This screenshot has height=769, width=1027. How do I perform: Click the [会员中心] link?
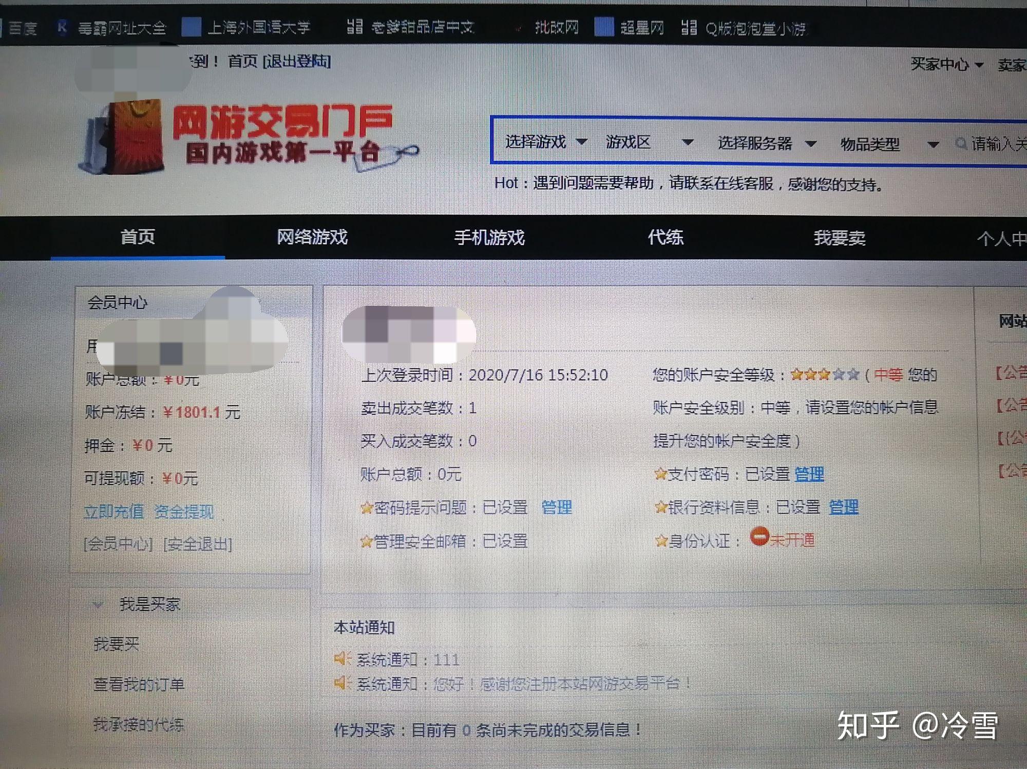point(118,544)
